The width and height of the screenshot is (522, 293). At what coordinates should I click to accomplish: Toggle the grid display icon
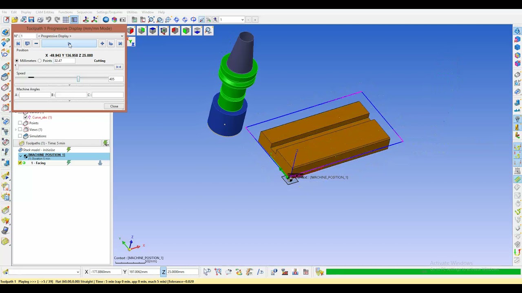coord(66,20)
